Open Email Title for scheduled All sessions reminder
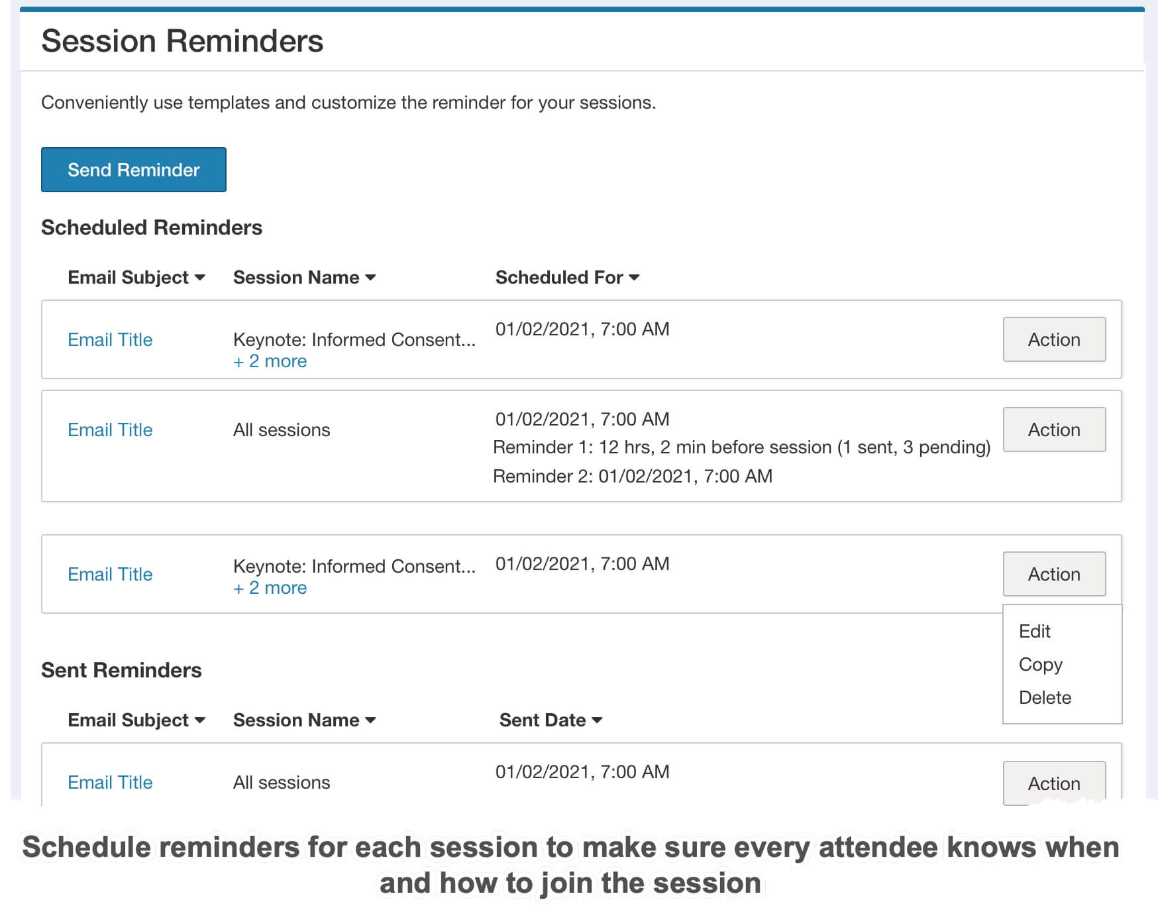The width and height of the screenshot is (1158, 908). [110, 429]
